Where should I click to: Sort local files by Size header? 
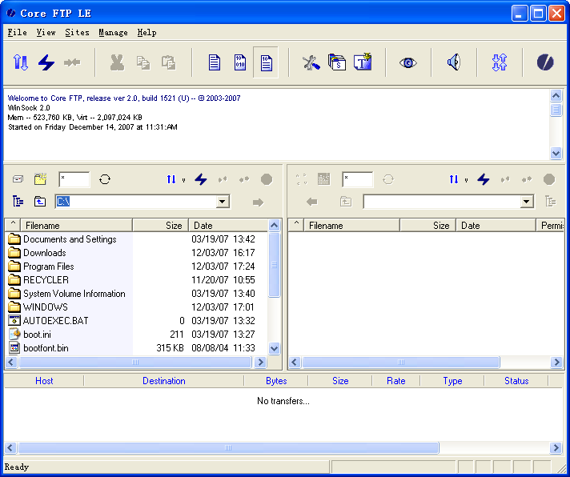pyautogui.click(x=161, y=225)
